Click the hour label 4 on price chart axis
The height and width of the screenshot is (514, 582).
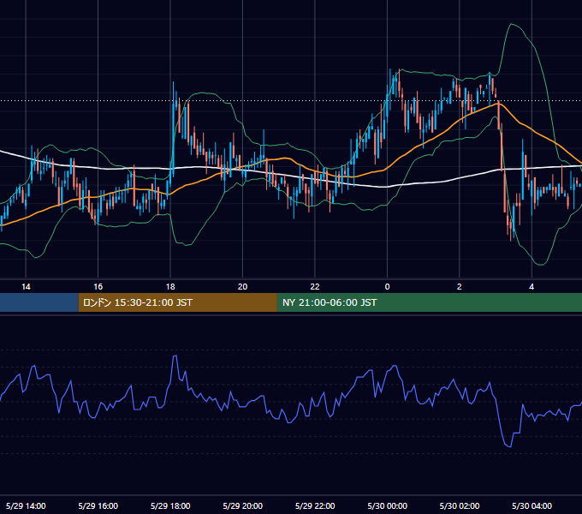(532, 287)
